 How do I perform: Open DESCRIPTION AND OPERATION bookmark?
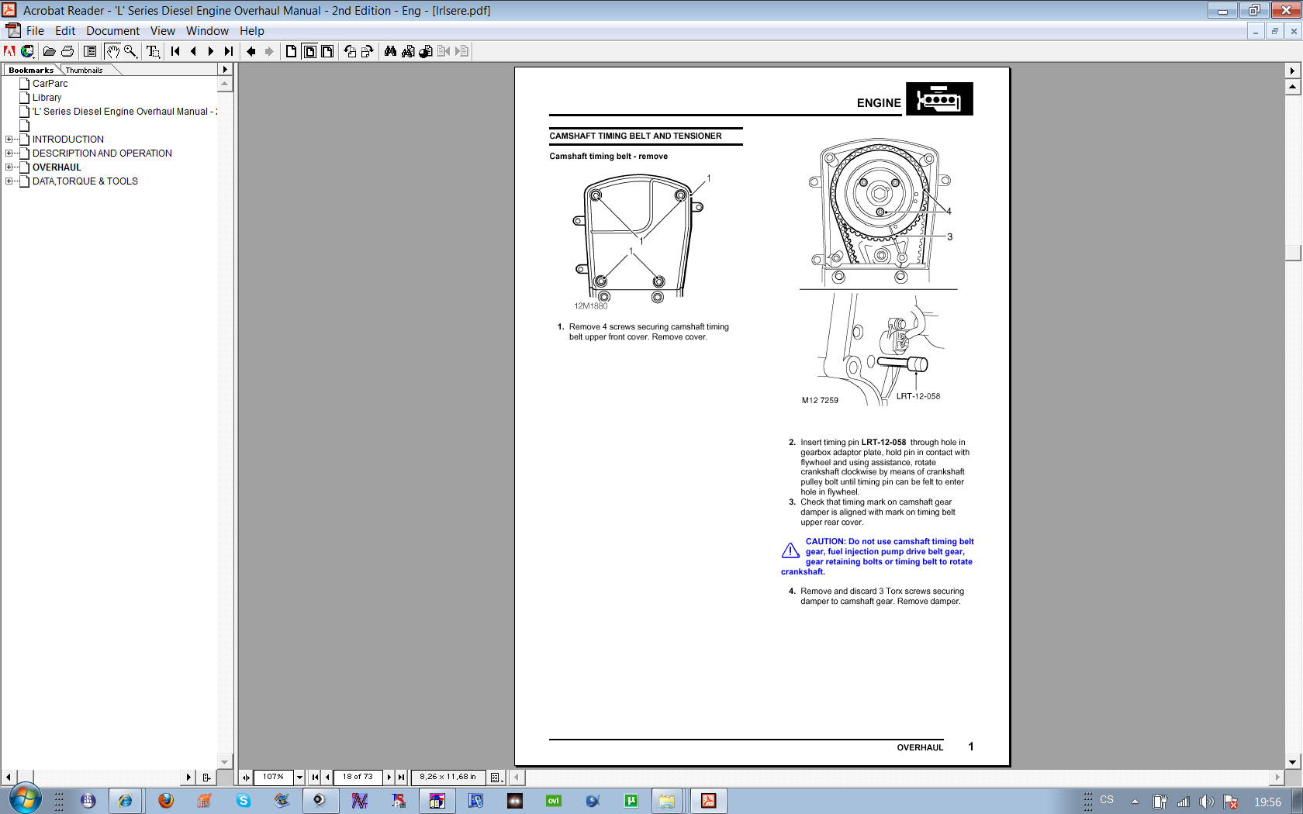102,153
